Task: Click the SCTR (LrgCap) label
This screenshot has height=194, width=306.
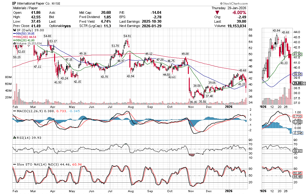Action: click(x=91, y=26)
